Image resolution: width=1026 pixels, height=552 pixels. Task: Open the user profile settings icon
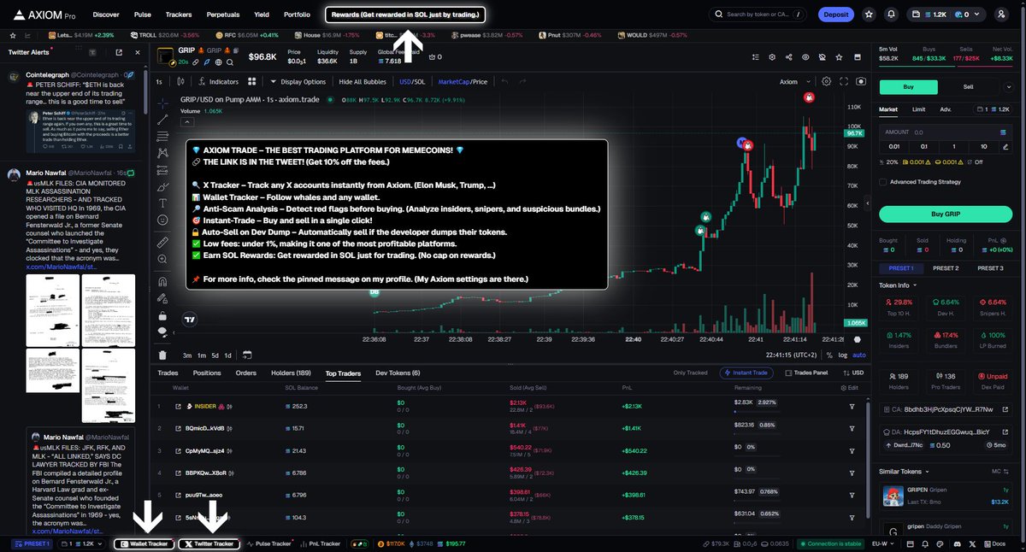tap(1001, 15)
